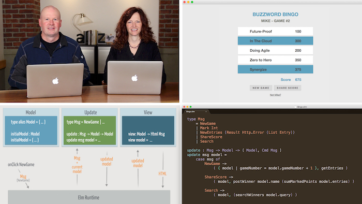Click the SHARE SCORE button
This screenshot has height=204, width=362.
[288, 88]
